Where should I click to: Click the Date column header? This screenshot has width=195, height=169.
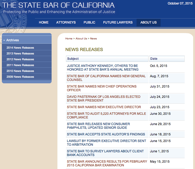pyautogui.click(x=167, y=59)
